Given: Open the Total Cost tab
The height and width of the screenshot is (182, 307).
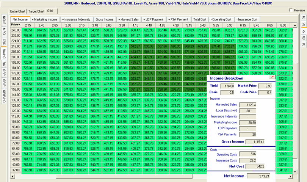Looking at the screenshot, I should coord(200,19).
